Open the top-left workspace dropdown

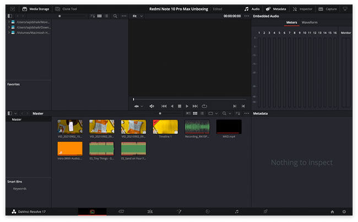[13, 9]
